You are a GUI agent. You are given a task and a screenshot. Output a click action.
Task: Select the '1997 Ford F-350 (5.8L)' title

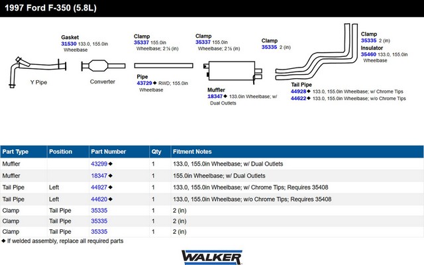pos(50,8)
